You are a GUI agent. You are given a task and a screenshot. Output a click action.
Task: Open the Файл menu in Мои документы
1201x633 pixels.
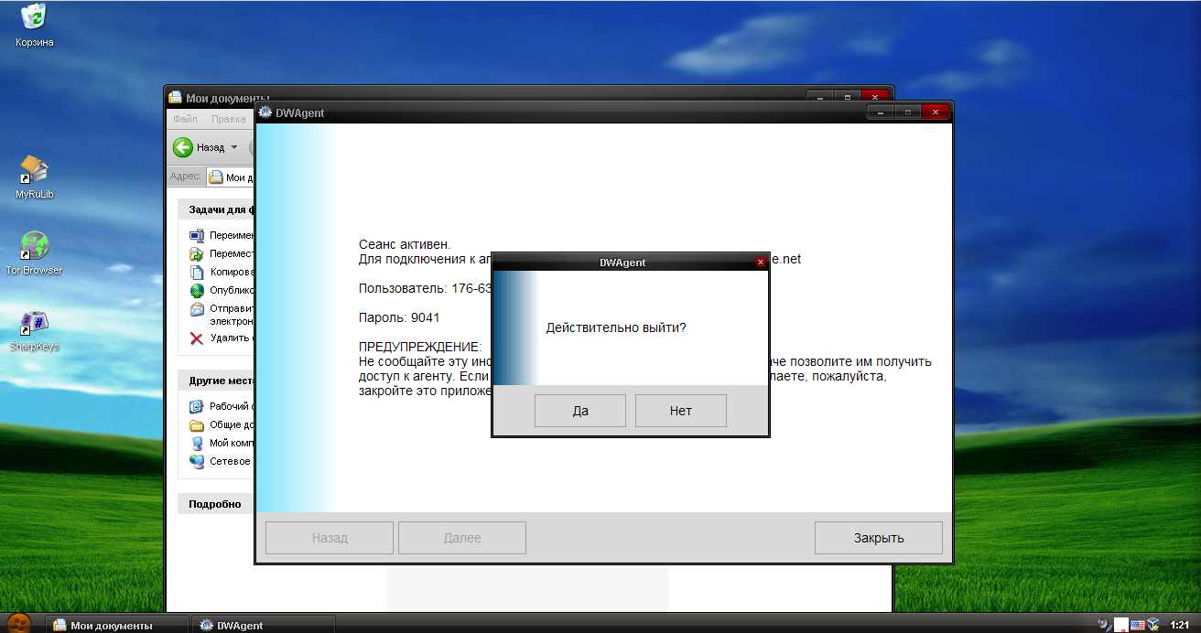pos(185,119)
